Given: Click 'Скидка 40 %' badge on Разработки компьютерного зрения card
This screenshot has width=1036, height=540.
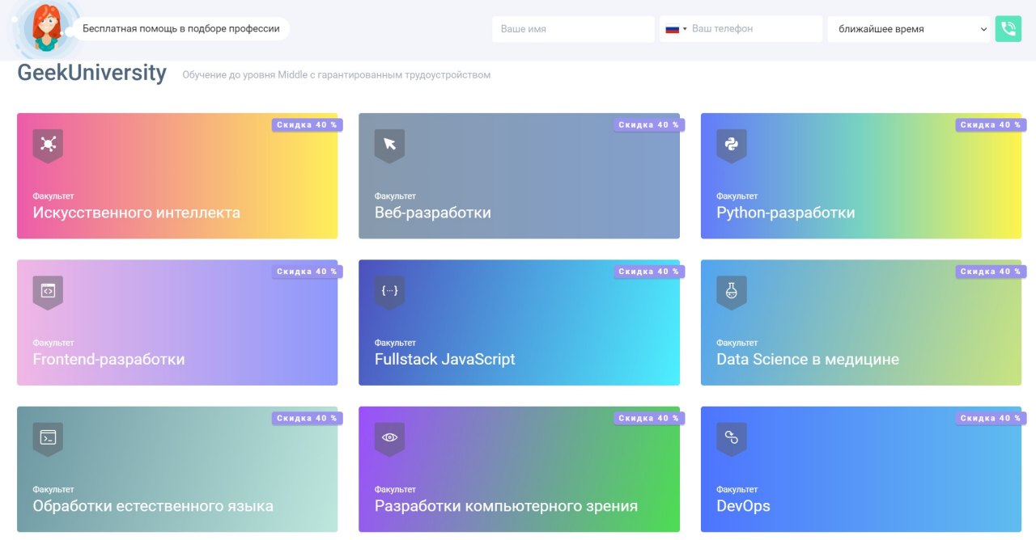Looking at the screenshot, I should click(x=649, y=419).
